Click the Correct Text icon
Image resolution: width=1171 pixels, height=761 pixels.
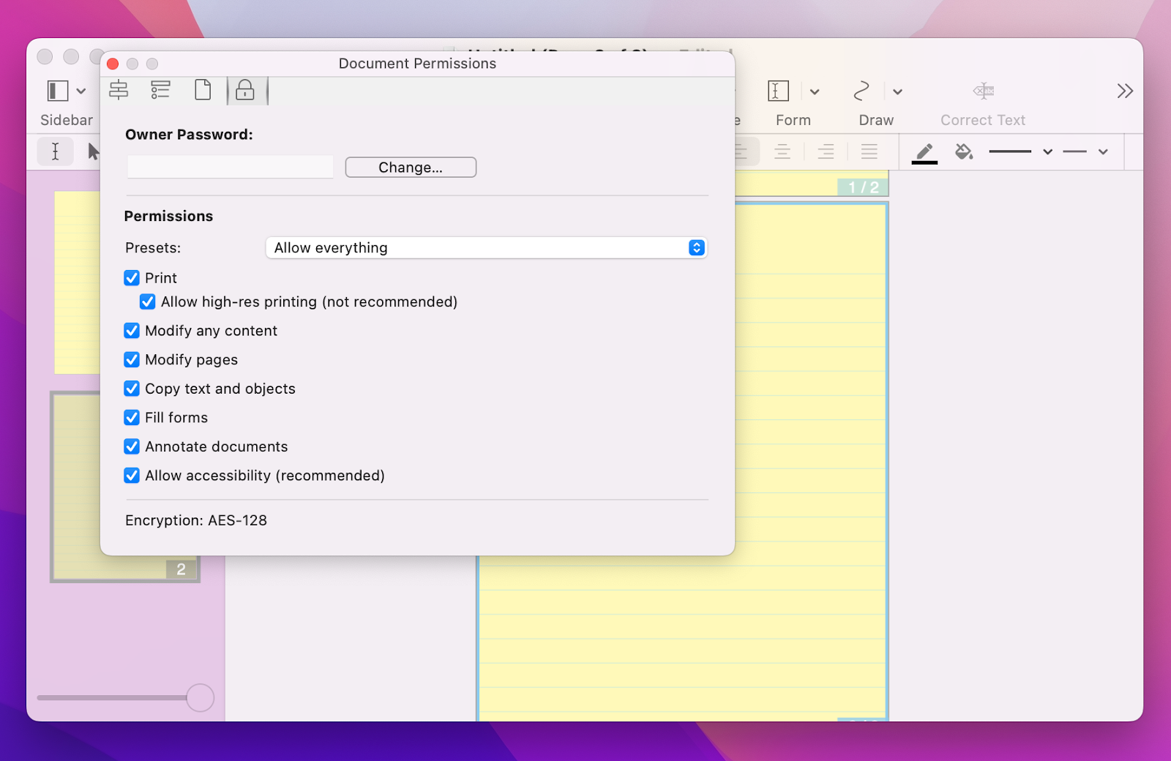983,91
